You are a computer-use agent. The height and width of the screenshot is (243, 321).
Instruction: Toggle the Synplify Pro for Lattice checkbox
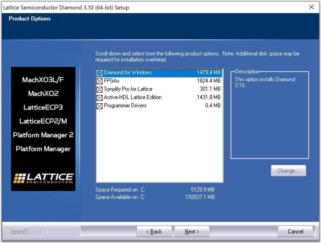point(99,89)
